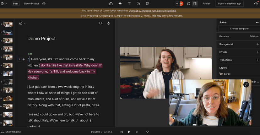This screenshot has width=260, height=135.
Task: Click Open in desktop app button
Action: [x=229, y=4]
